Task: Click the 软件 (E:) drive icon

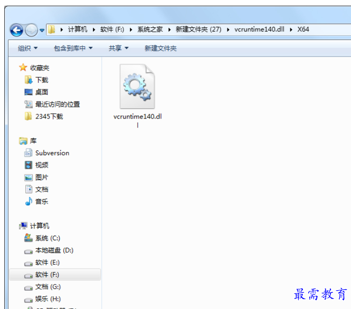Action: [x=29, y=263]
